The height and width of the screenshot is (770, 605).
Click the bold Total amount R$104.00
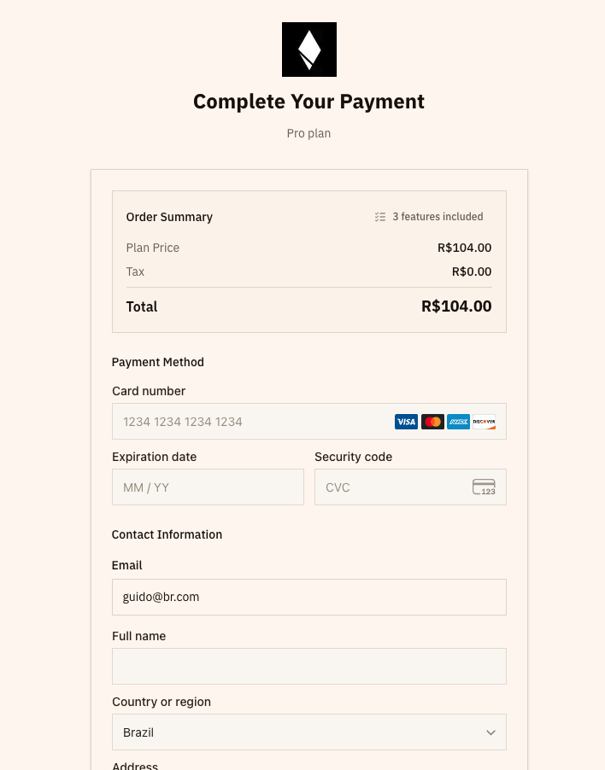(456, 306)
